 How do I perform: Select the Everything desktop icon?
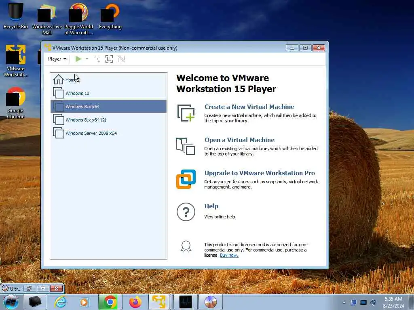110,16
